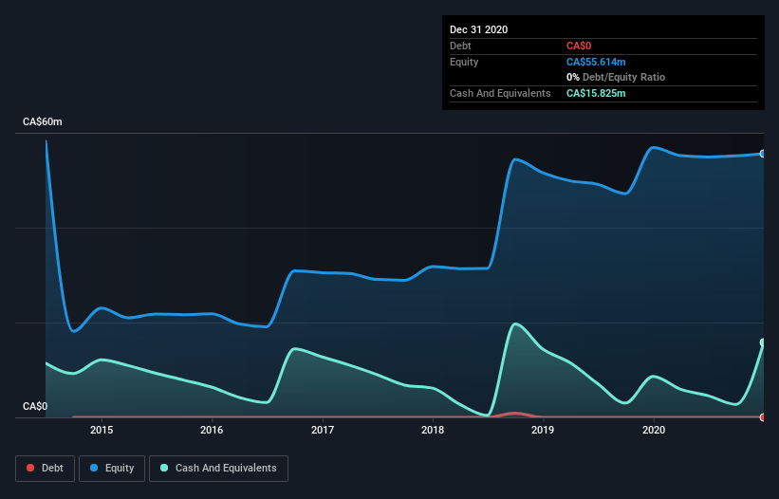Click the 2015 x-axis label

102,430
